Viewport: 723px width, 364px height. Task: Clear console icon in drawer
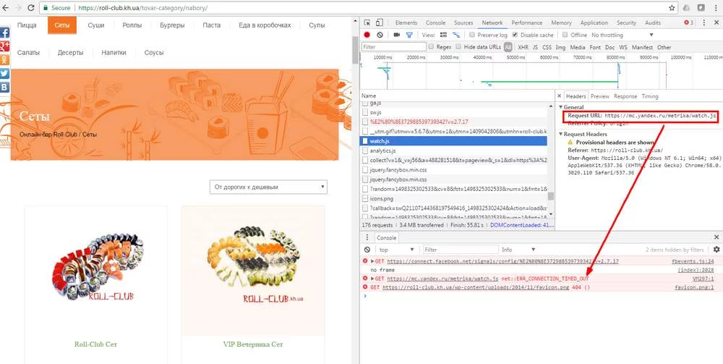367,250
